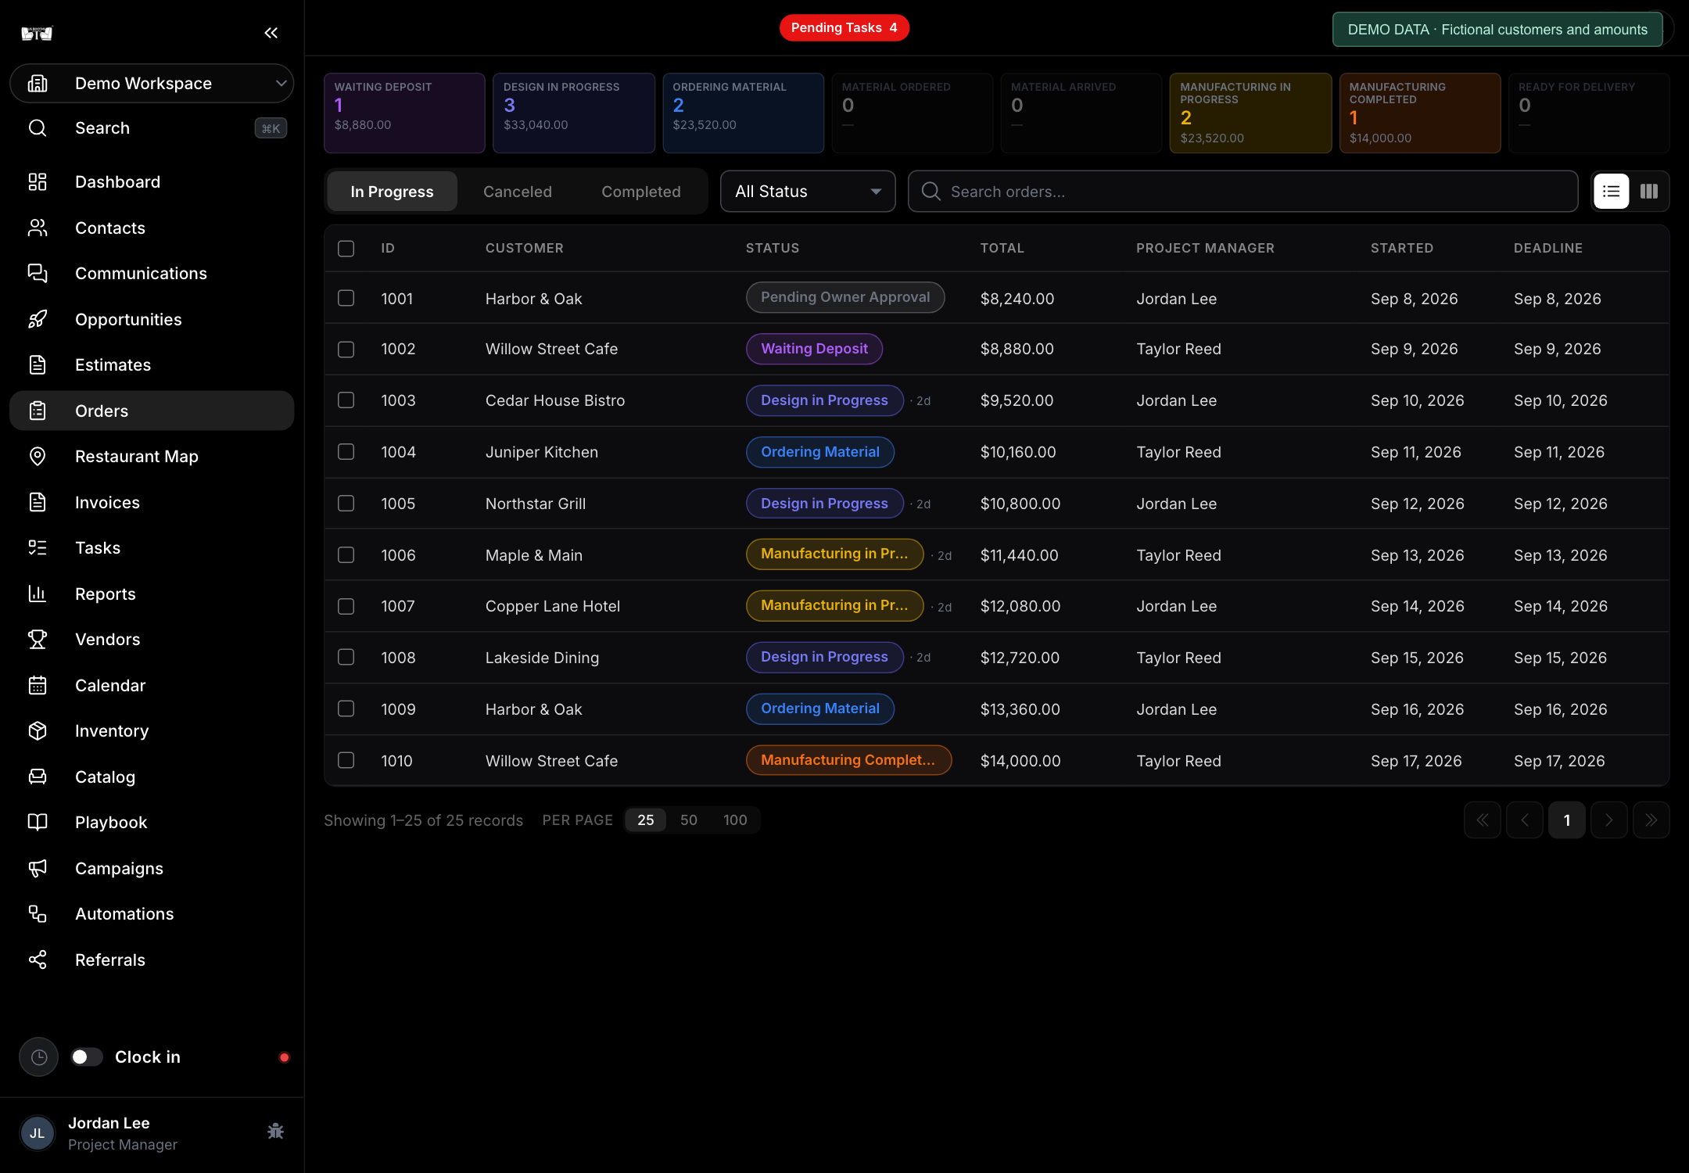Viewport: 1689px width, 1173px height.
Task: Expand the Demo Workspace selector
Action: [x=152, y=84]
